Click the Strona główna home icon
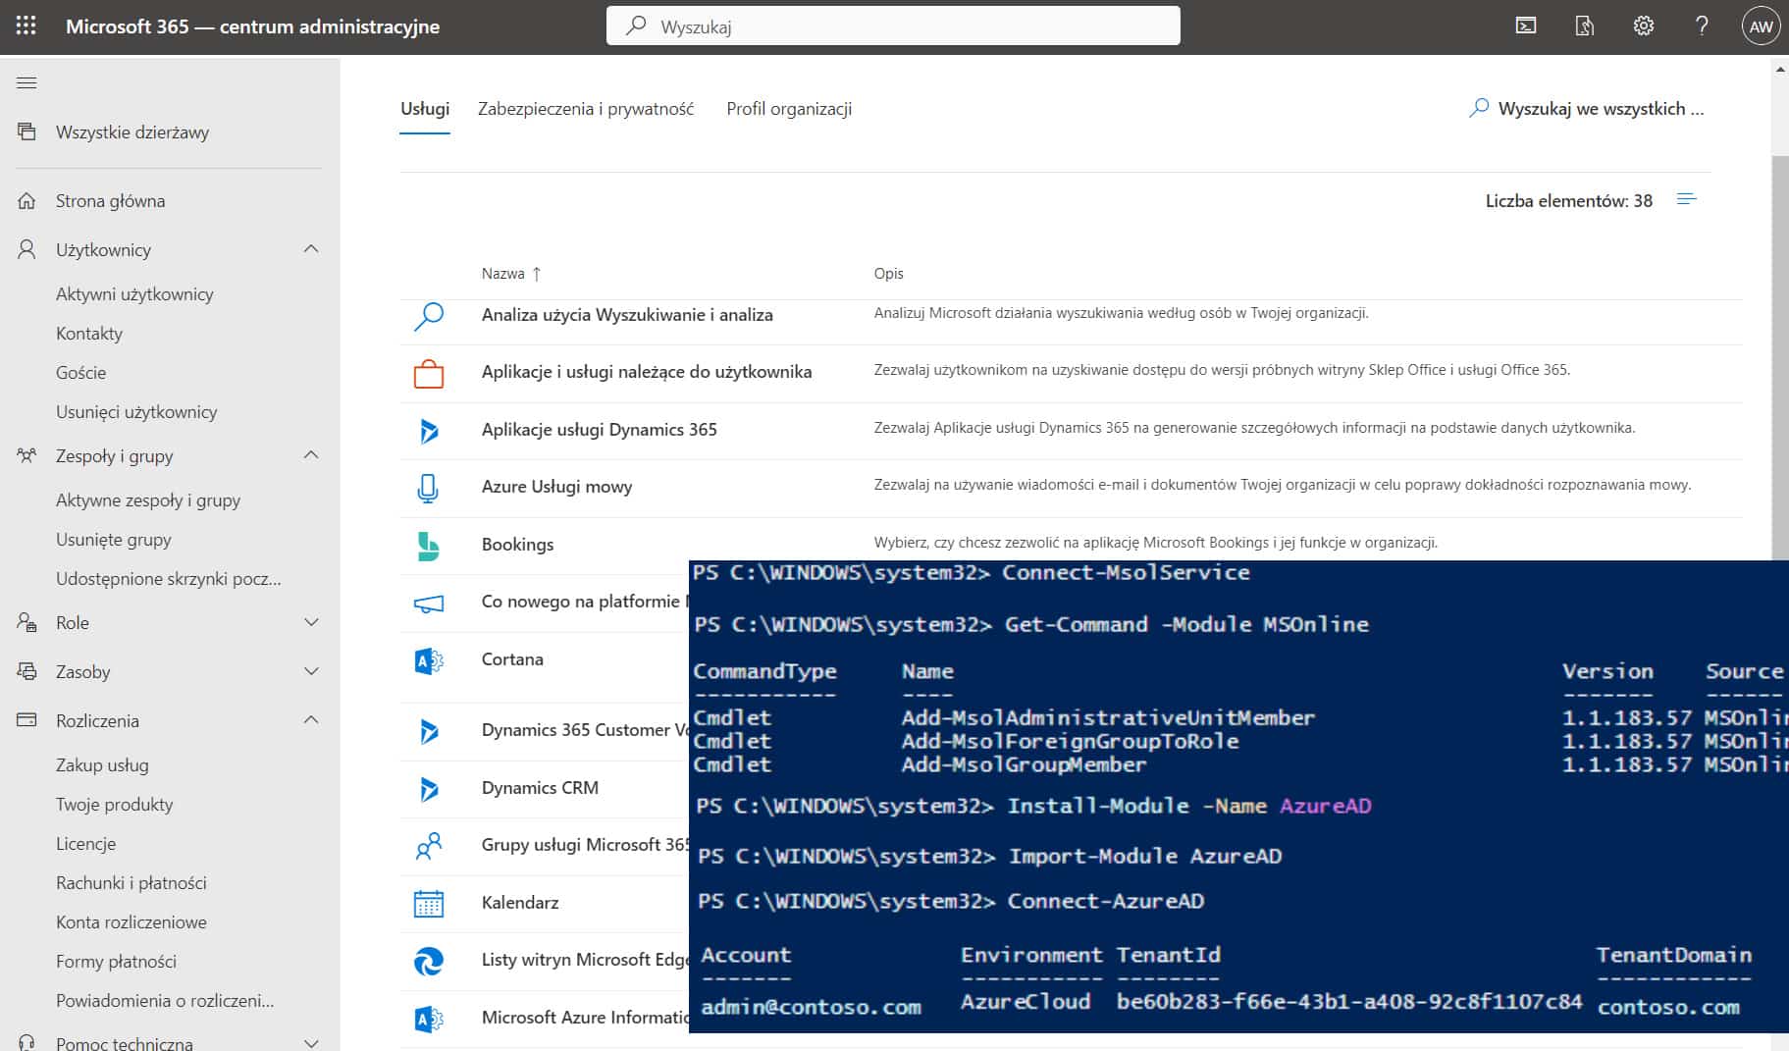Viewport: 1789px width, 1051px height. pyautogui.click(x=26, y=201)
